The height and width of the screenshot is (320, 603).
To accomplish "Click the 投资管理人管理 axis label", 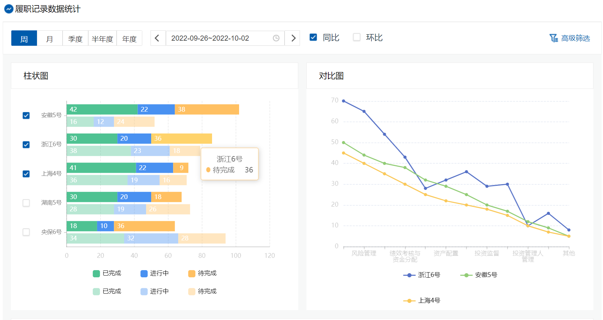I will click(528, 256).
